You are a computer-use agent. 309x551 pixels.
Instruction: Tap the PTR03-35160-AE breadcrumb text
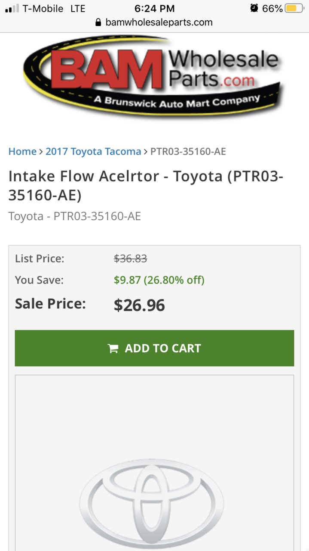click(x=188, y=152)
